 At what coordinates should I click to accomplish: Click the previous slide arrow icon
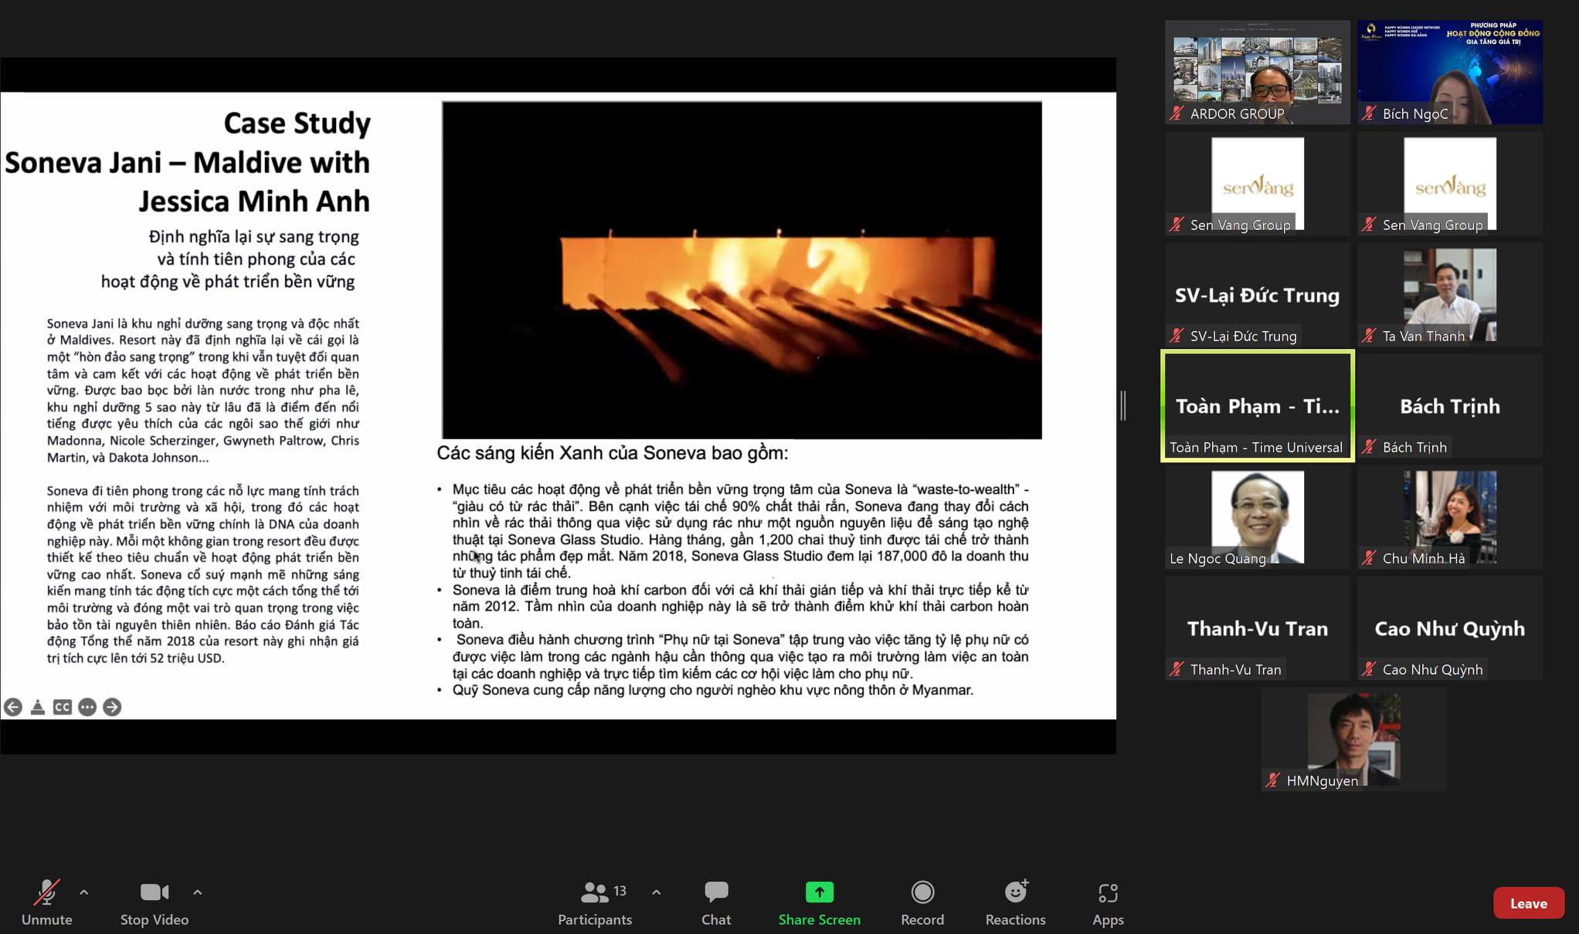pos(13,707)
